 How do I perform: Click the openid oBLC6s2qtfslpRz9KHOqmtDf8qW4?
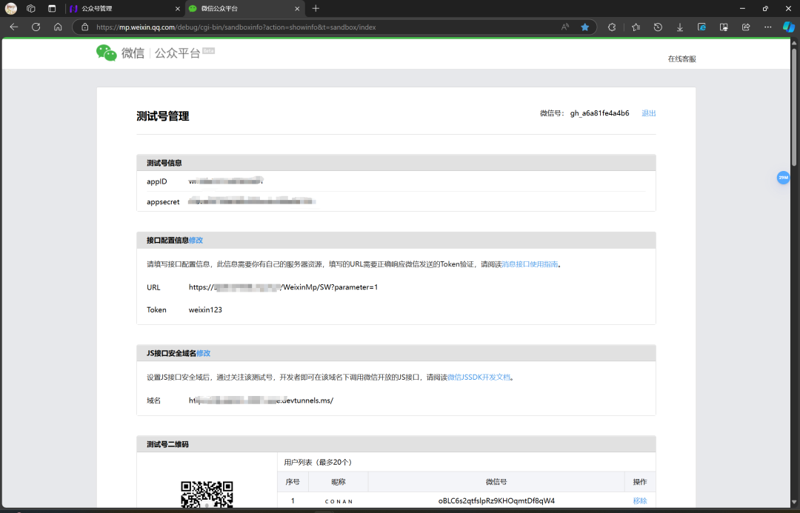coord(496,500)
